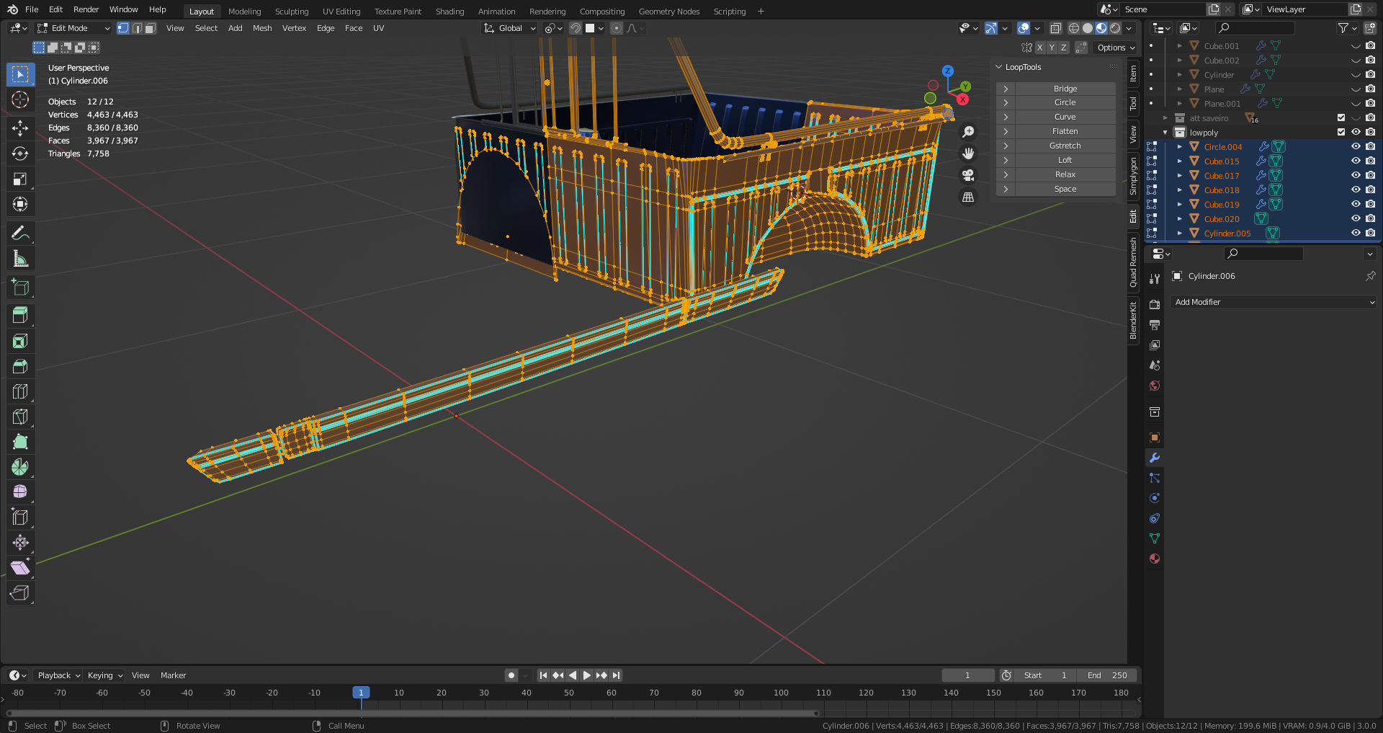Click the Toggle Camera View icon
Image resolution: width=1383 pixels, height=733 pixels.
tap(968, 175)
